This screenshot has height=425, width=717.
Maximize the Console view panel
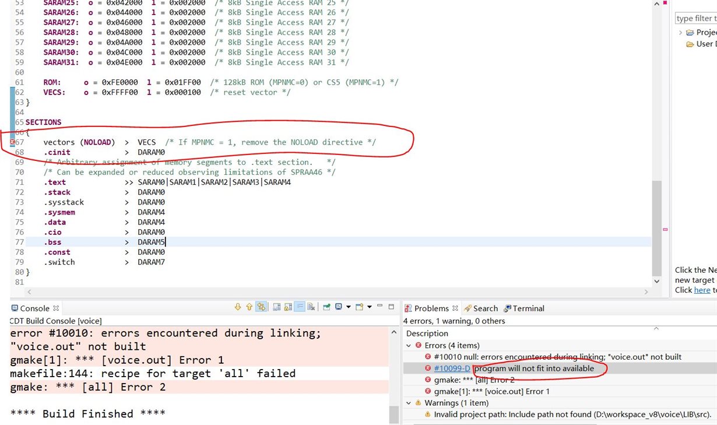(x=391, y=307)
